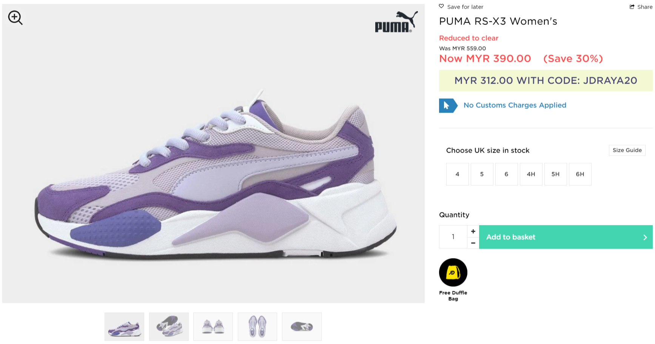The image size is (655, 344).
Task: Pick UK size 4H
Action: point(531,174)
